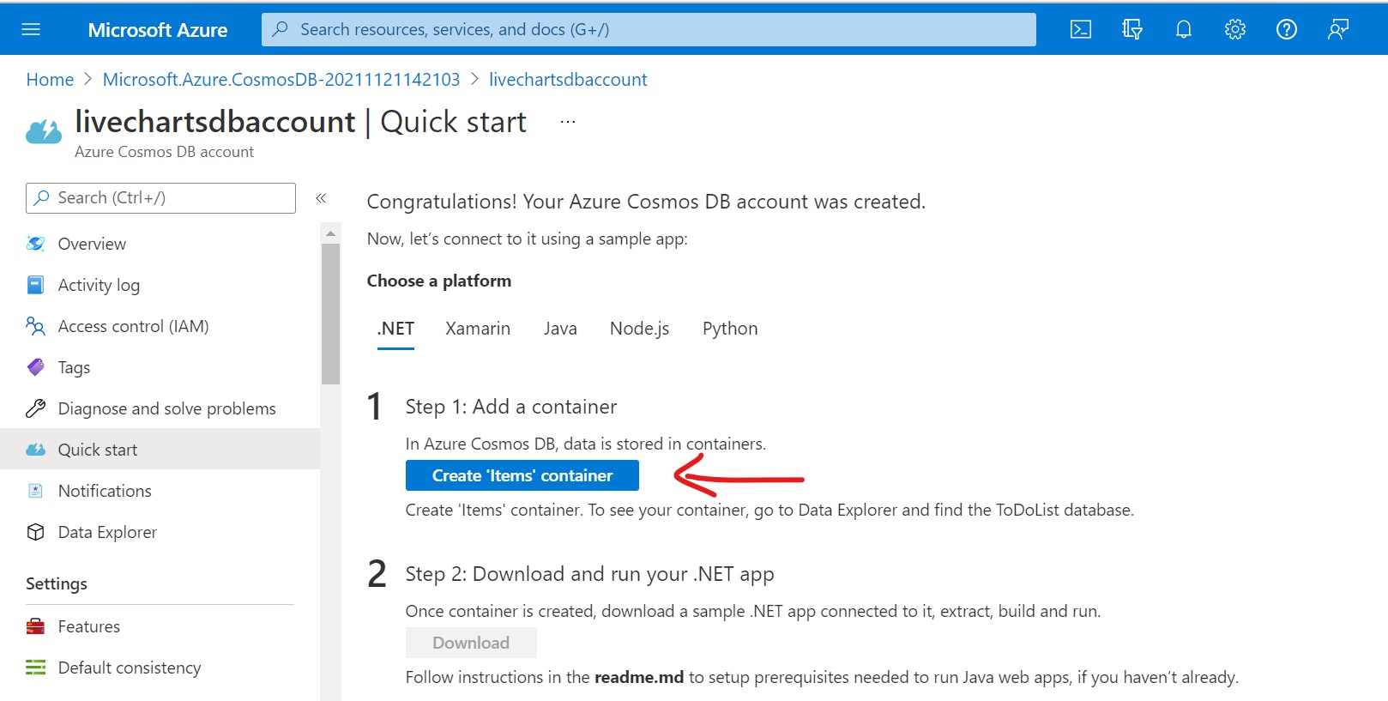The image size is (1388, 701).
Task: Choose the Xamarin platform tab
Action: (478, 329)
